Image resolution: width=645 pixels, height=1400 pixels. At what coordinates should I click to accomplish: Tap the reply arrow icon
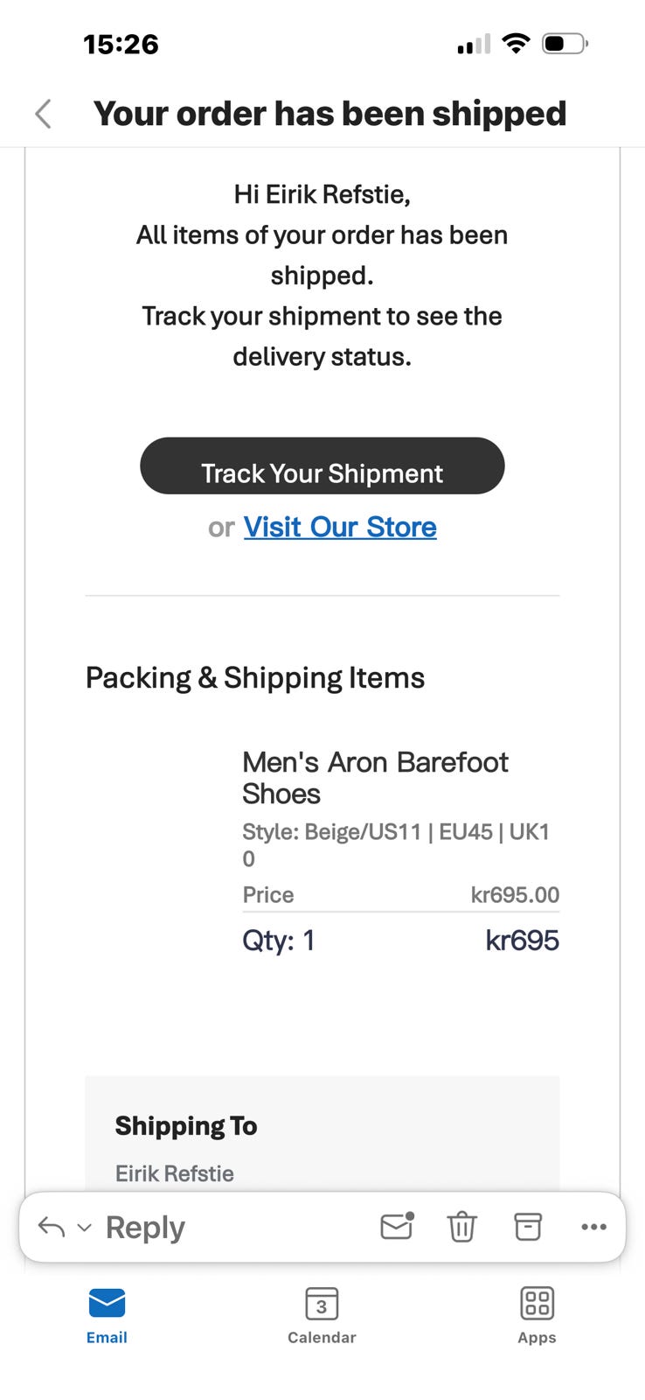point(52,1227)
